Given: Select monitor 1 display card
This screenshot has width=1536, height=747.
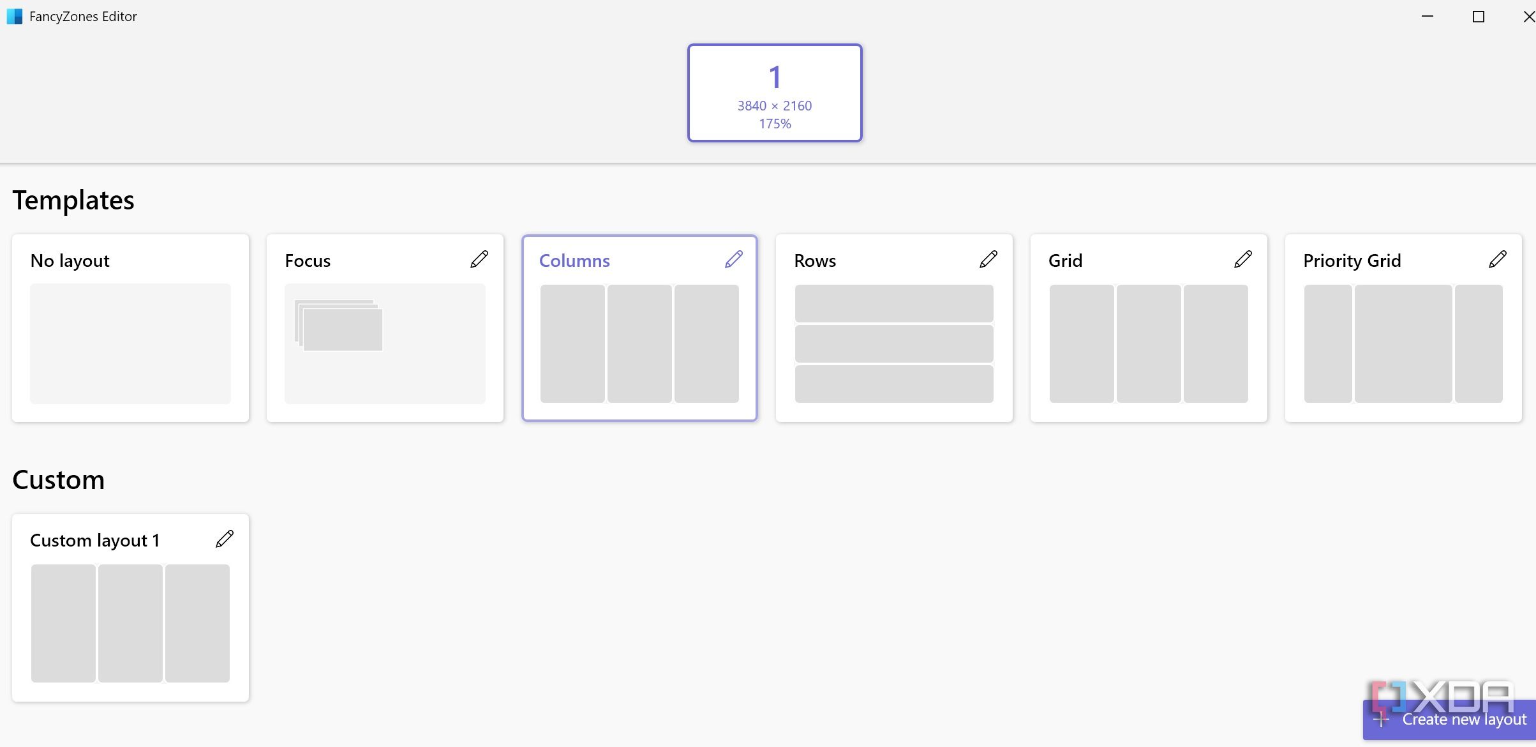Looking at the screenshot, I should 775,93.
